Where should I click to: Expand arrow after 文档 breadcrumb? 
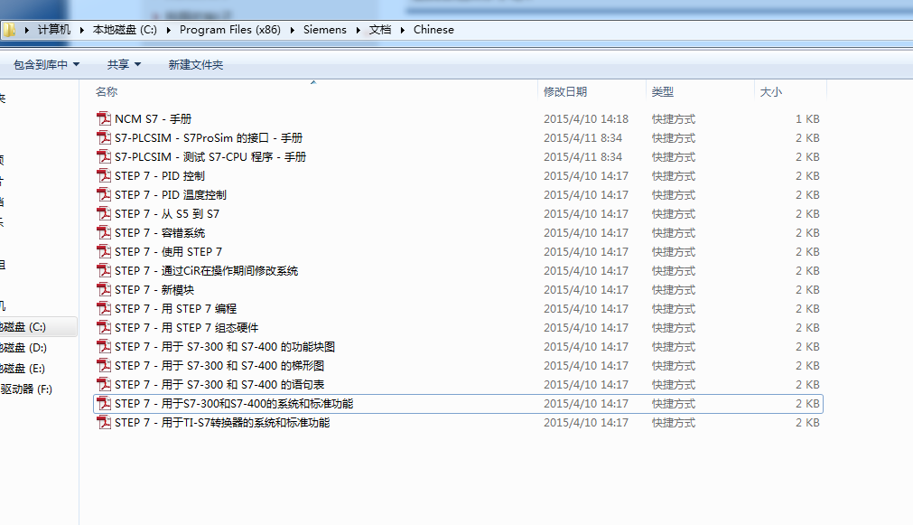[x=403, y=30]
